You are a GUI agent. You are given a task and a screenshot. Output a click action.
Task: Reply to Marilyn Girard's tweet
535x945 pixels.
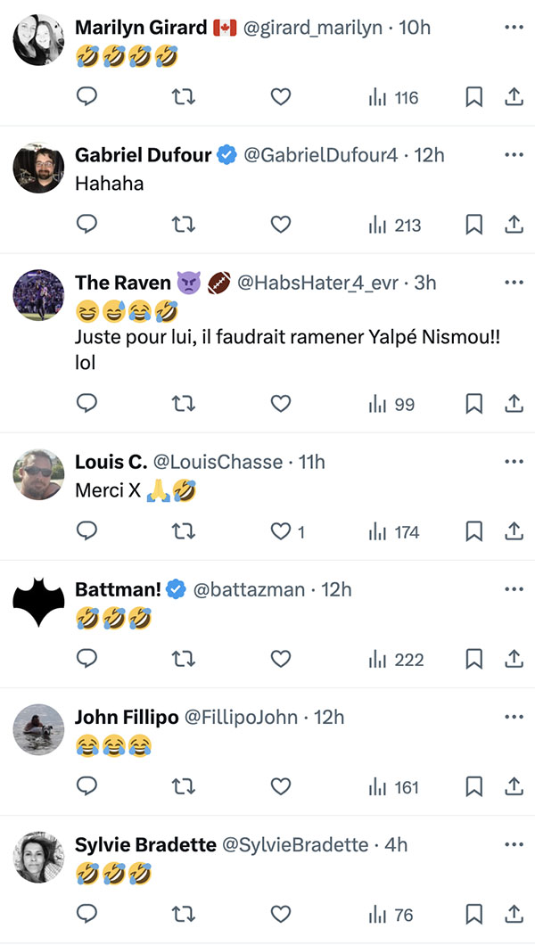(x=86, y=97)
